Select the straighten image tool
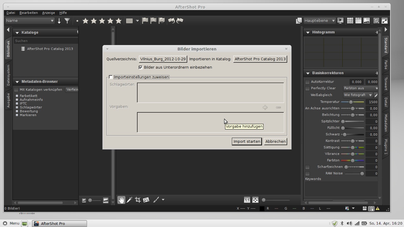This screenshot has height=227, width=404. click(146, 200)
